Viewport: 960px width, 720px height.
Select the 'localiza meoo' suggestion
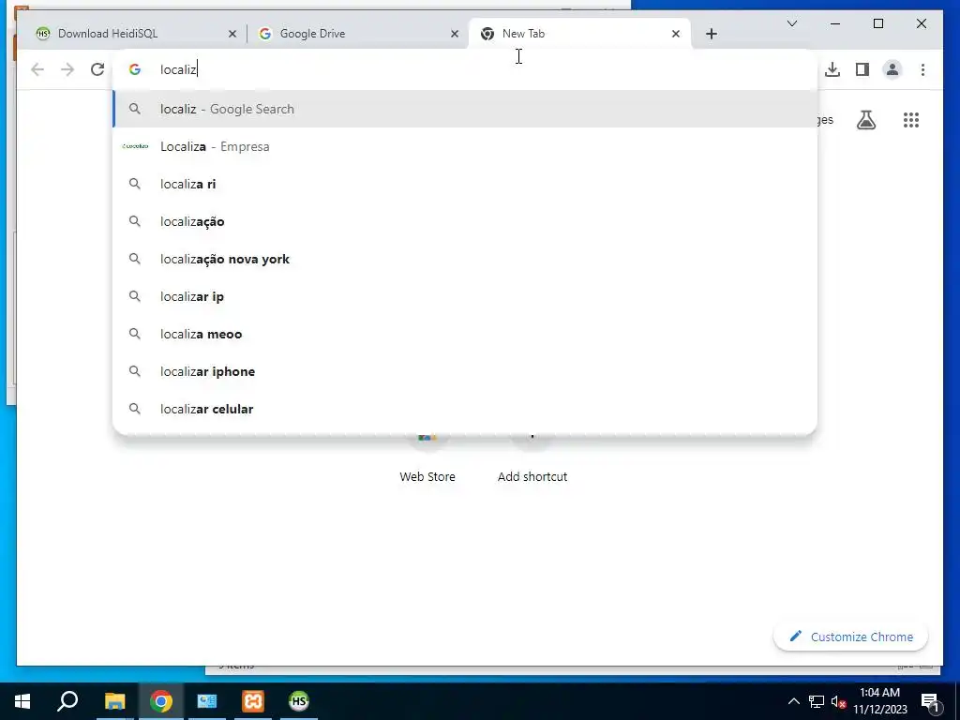click(465, 334)
